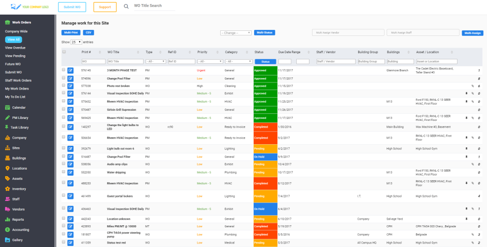This screenshot has width=487, height=247.
Task: Select the Task Library pin icon
Action: (x=7, y=128)
